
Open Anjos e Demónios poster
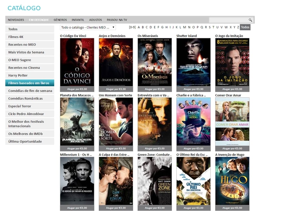pos(116,62)
